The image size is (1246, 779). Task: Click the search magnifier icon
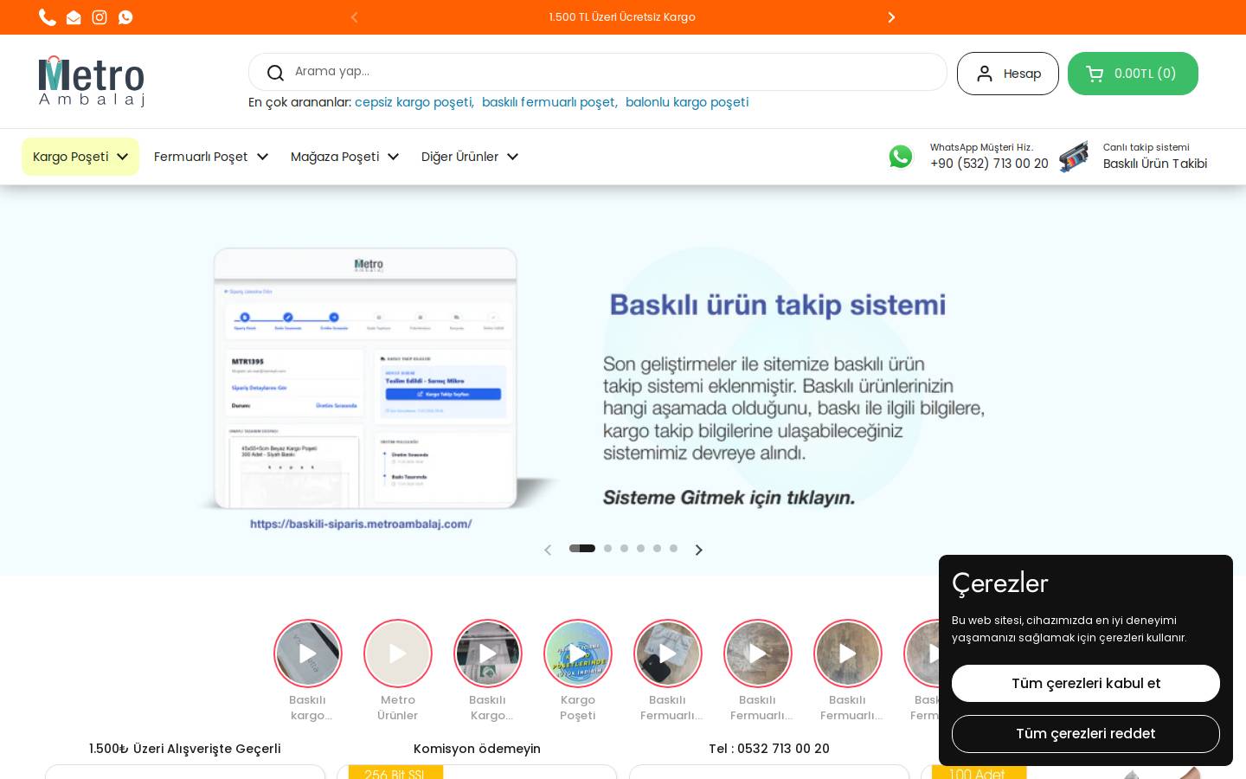(x=275, y=73)
